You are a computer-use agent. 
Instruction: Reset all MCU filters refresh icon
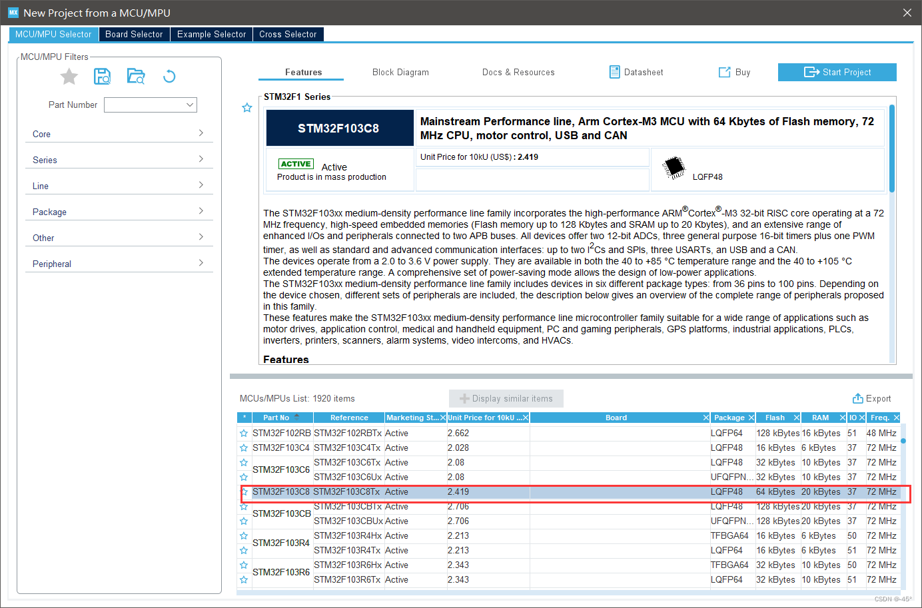[169, 76]
